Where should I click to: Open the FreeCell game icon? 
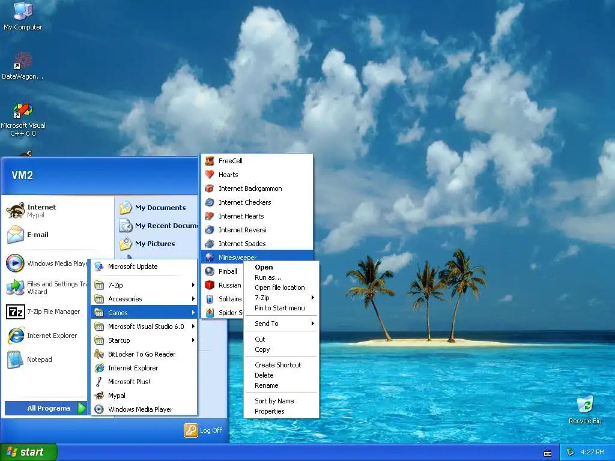210,161
